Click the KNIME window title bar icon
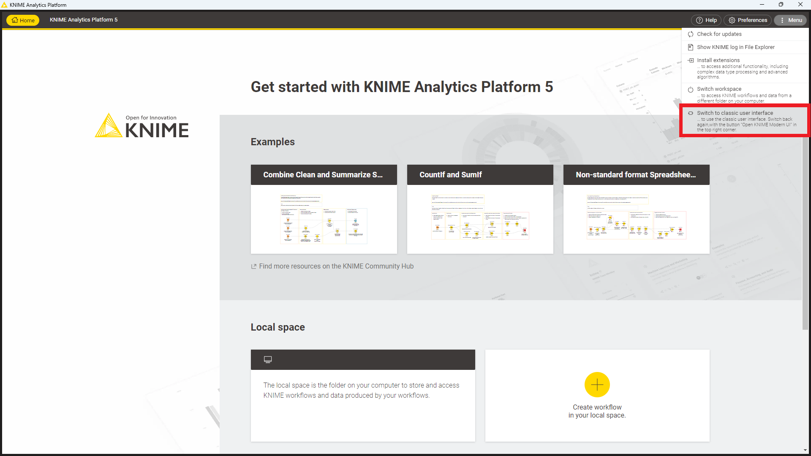811x456 pixels. point(5,5)
